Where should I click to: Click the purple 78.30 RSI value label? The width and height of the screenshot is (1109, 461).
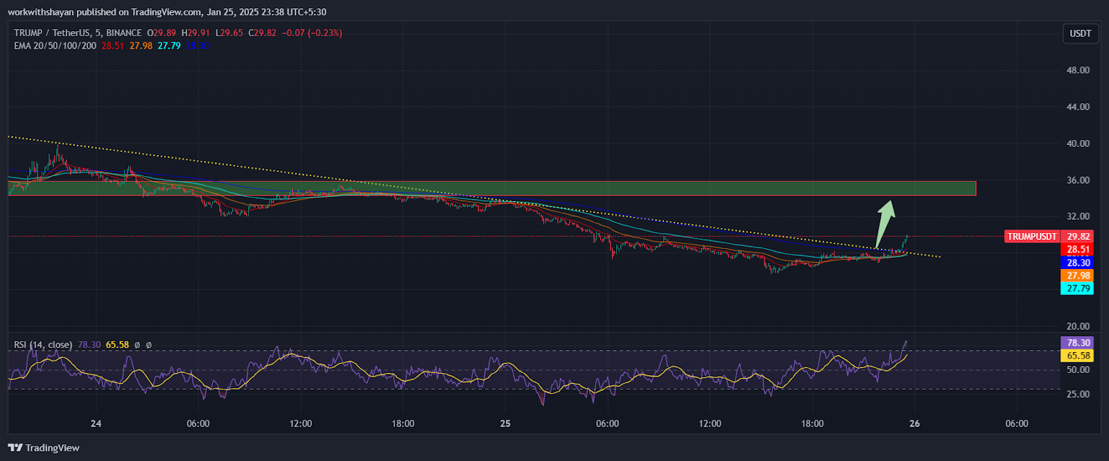click(1077, 342)
